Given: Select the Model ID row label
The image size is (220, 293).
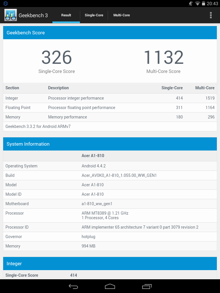Looking at the screenshot, I should pyautogui.click(x=13, y=194).
